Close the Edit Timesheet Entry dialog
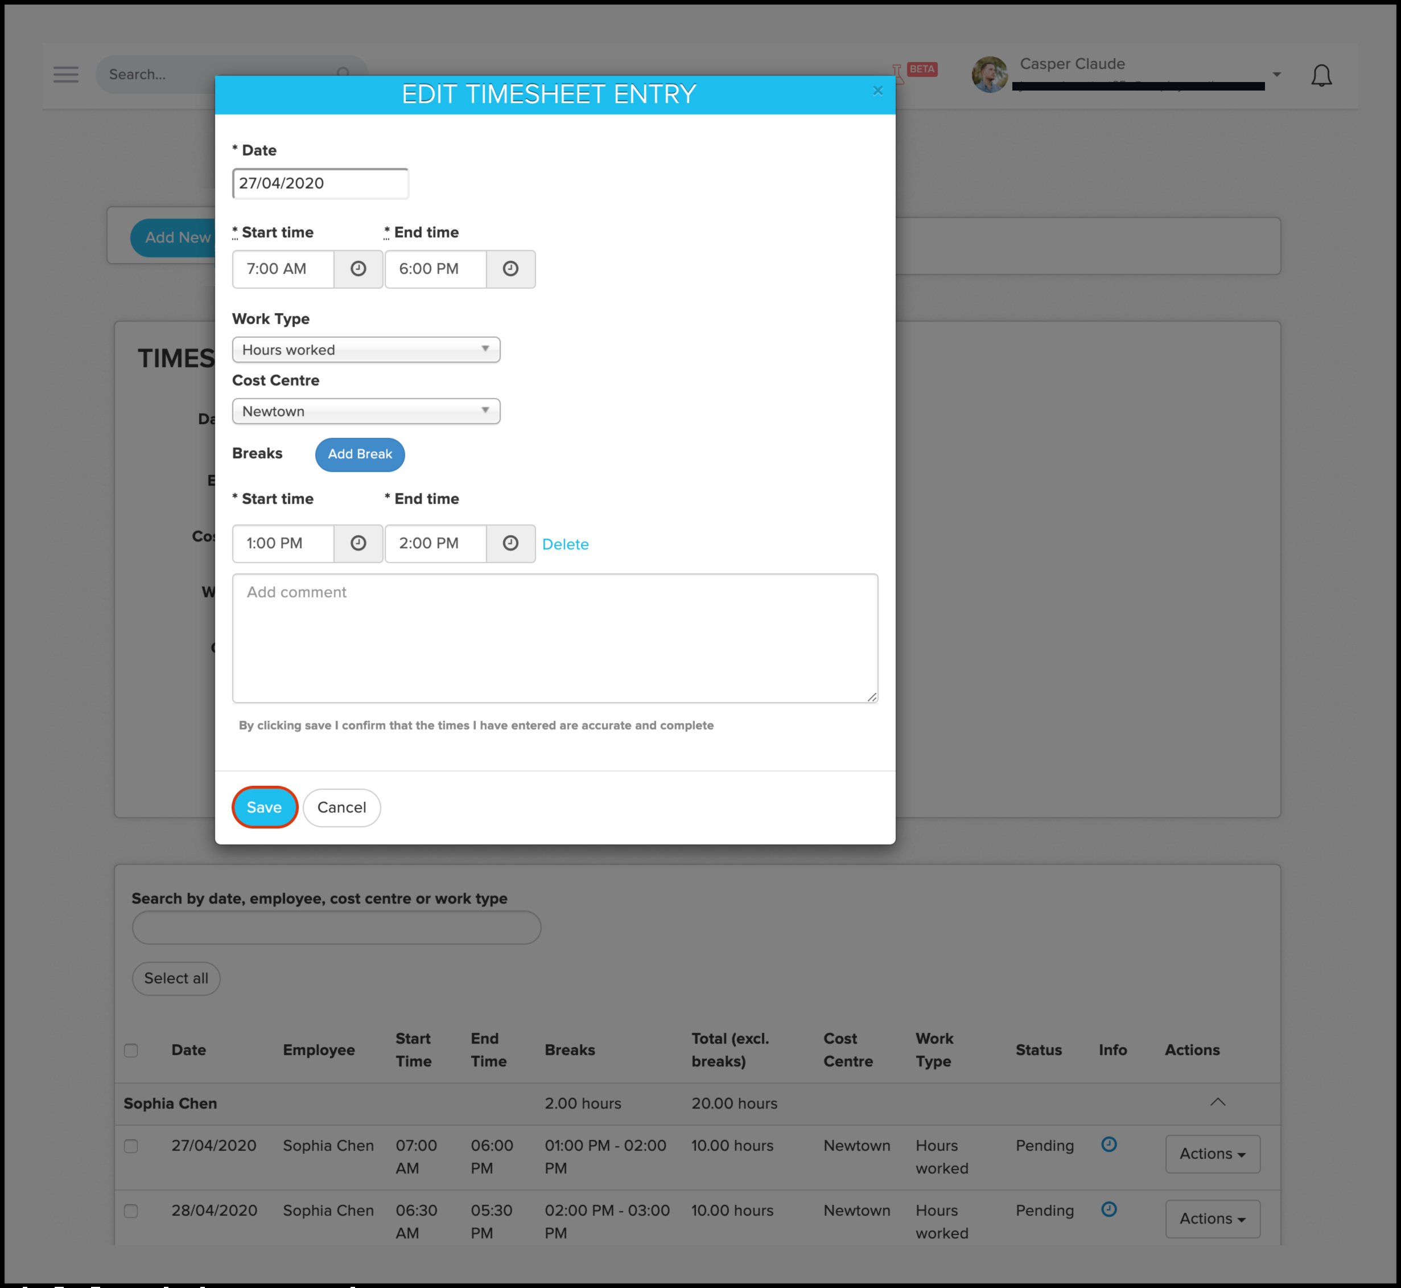1401x1288 pixels. click(878, 91)
